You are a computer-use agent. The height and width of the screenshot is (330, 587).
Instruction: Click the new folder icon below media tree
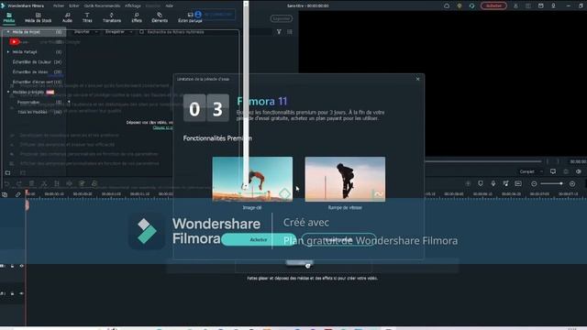[8, 173]
